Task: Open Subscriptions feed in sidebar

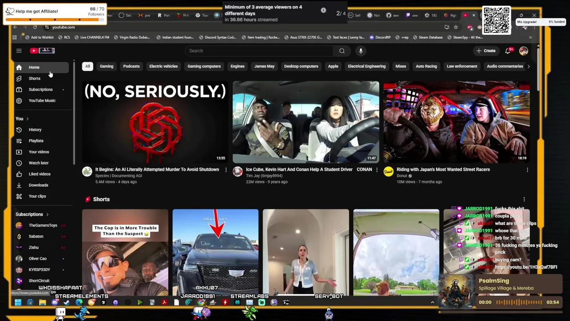Action: pyautogui.click(x=41, y=90)
